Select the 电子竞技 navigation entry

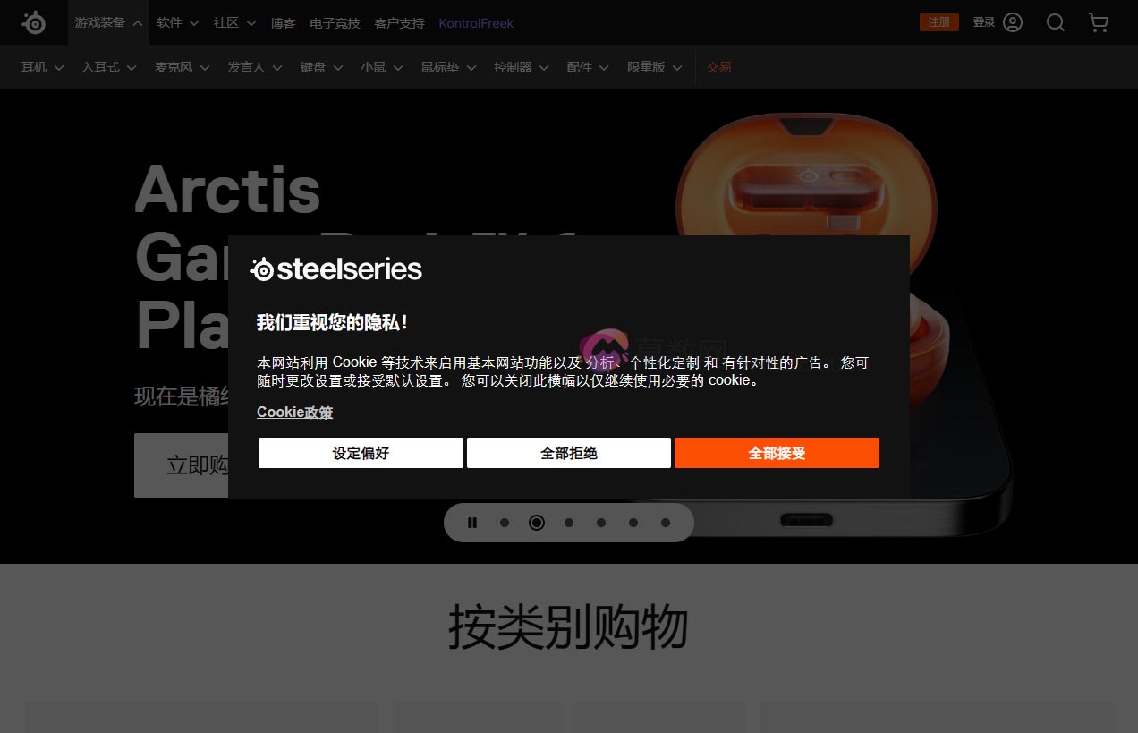[335, 23]
